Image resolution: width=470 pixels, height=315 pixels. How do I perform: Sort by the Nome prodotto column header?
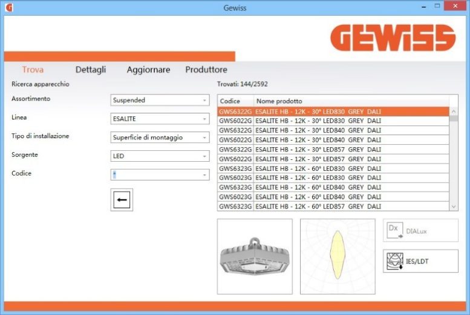click(351, 101)
